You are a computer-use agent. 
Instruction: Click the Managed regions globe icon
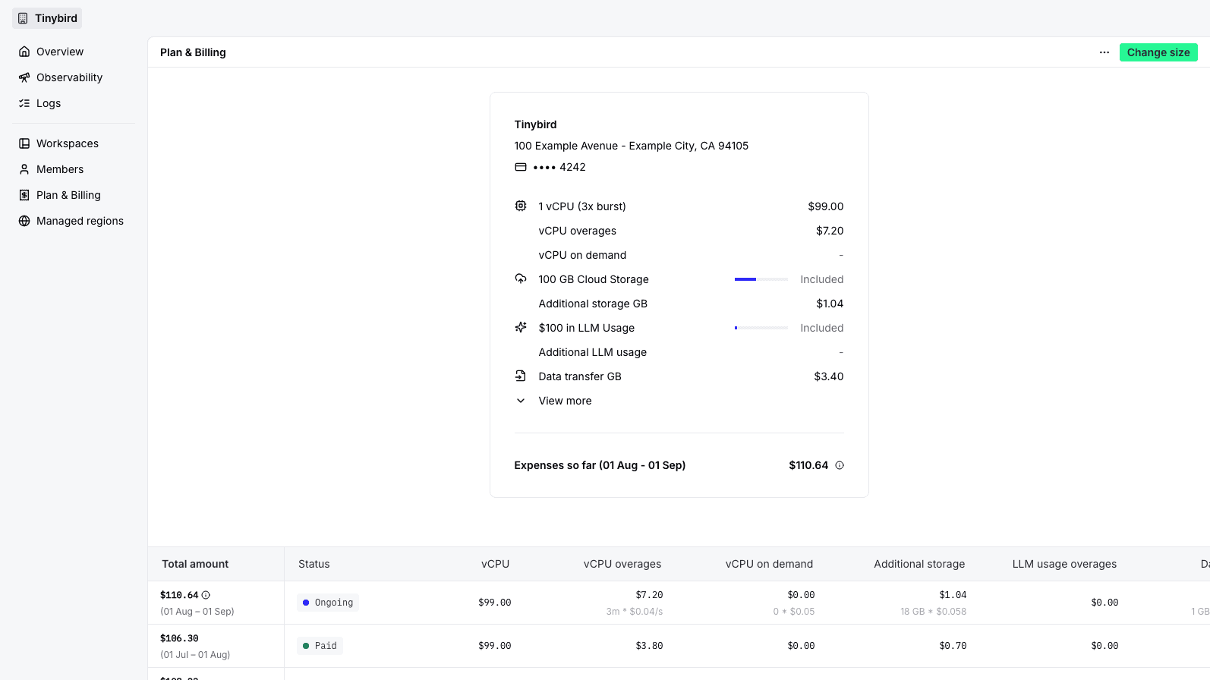[24, 221]
